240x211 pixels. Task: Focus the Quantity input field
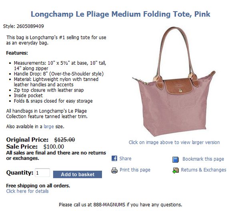click(x=42, y=173)
